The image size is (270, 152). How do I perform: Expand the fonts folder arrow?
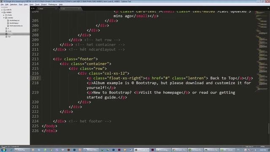(4, 15)
